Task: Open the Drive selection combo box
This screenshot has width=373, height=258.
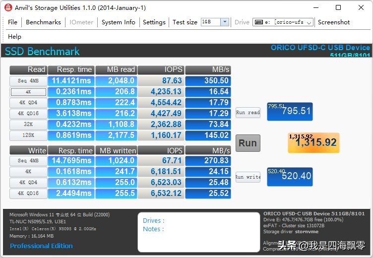Action: pyautogui.click(x=283, y=22)
